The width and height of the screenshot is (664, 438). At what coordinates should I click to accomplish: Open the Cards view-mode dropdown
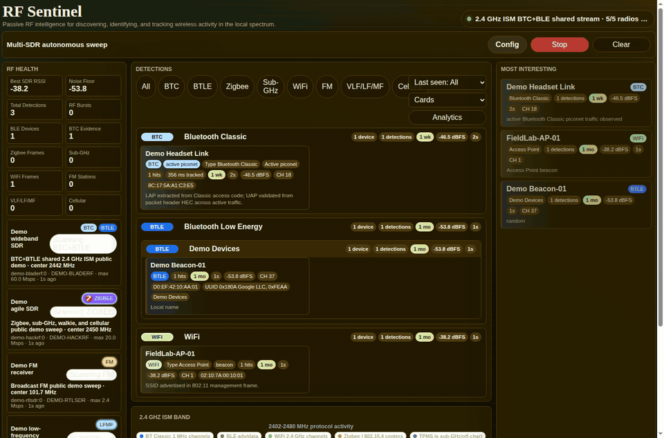coord(448,100)
